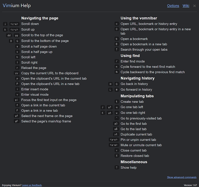Click the '<c-y>' key badge for Scroll up

[14, 30]
